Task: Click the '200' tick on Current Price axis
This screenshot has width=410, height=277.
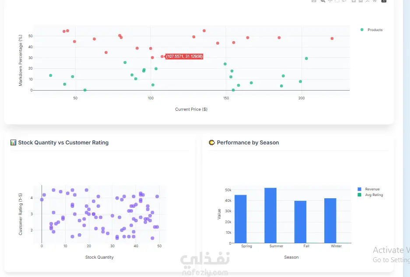Action: click(x=301, y=98)
